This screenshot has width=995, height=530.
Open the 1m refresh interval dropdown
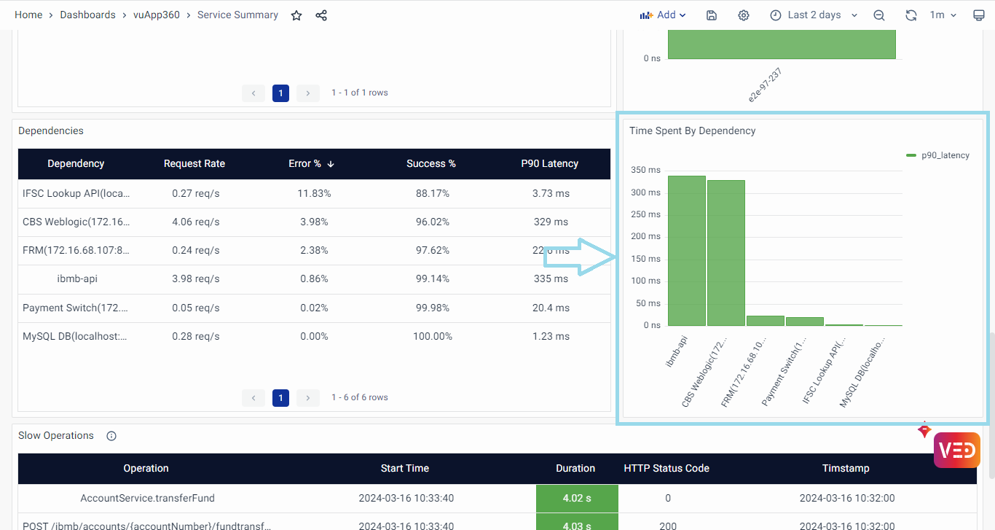point(943,15)
